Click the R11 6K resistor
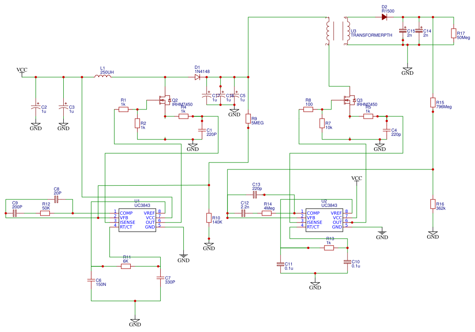The height and width of the screenshot is (332, 475). coord(126,266)
